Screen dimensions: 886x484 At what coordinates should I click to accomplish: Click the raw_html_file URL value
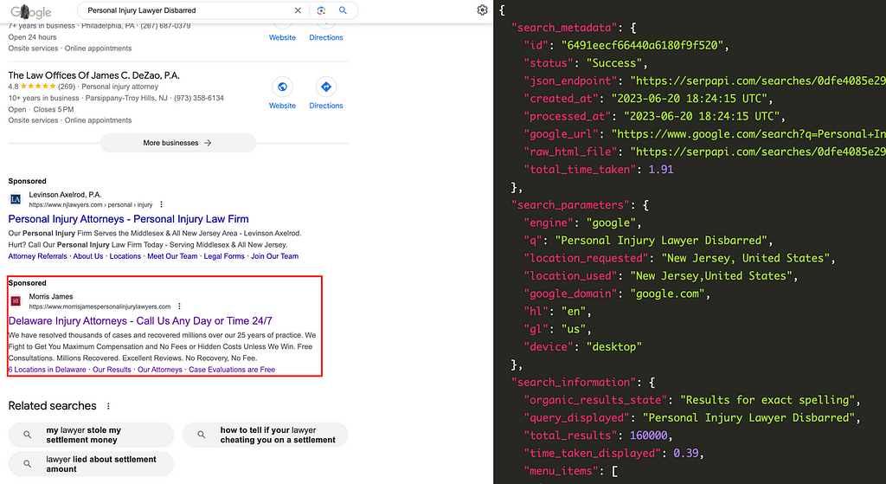(x=758, y=152)
